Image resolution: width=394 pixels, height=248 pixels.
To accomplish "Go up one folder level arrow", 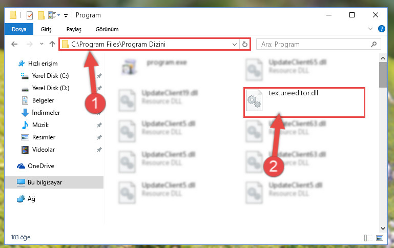I will pyautogui.click(x=52, y=44).
